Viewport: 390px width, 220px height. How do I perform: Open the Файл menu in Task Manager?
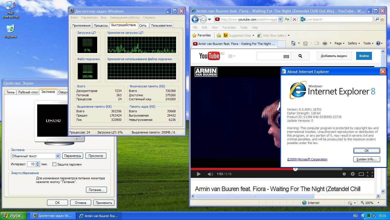pos(74,17)
